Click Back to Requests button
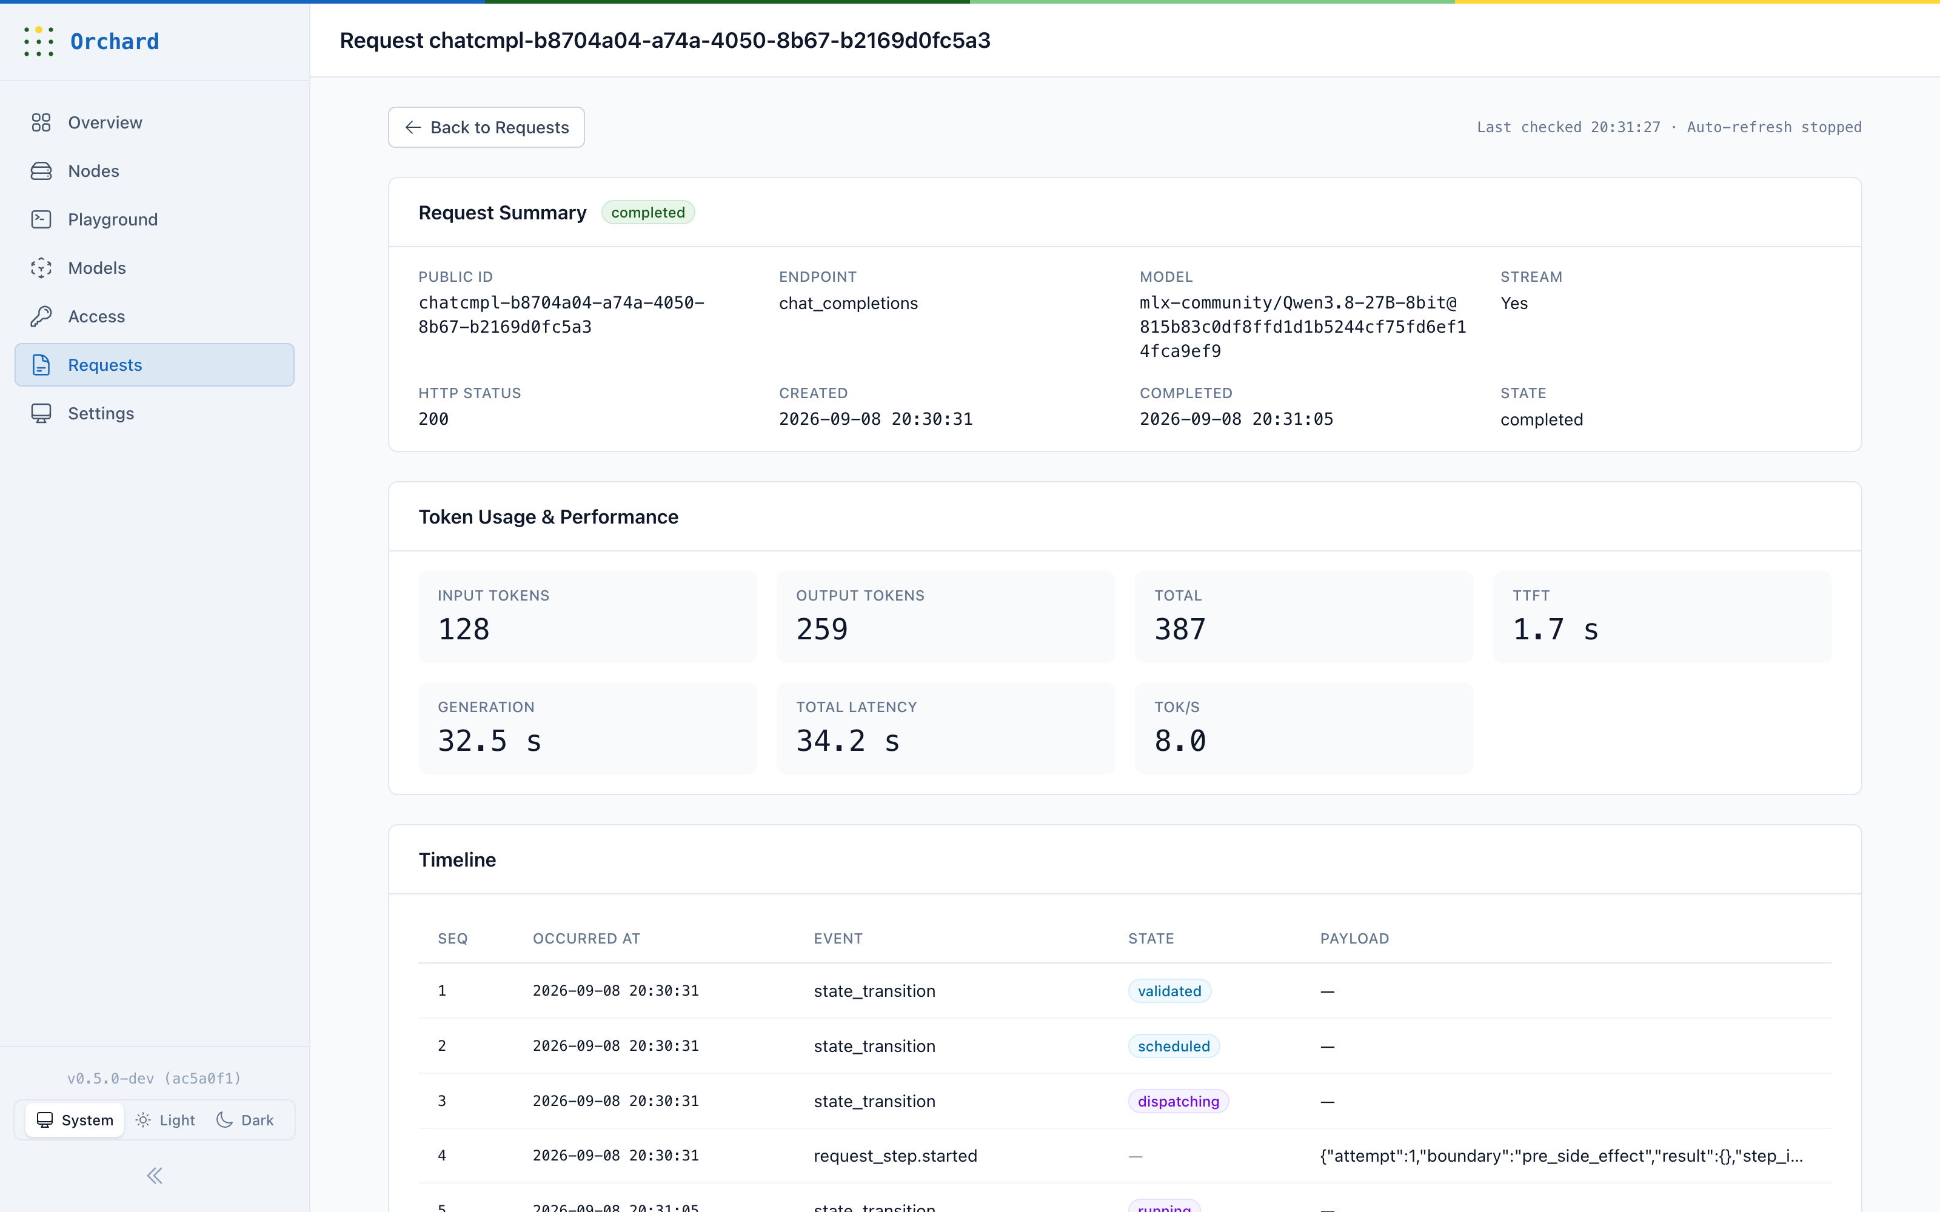Image resolution: width=1940 pixels, height=1212 pixels. 487,127
